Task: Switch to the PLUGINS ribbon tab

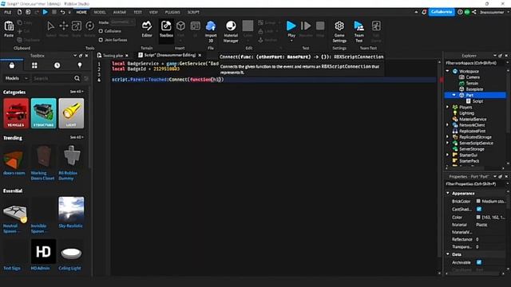Action: coord(172,12)
